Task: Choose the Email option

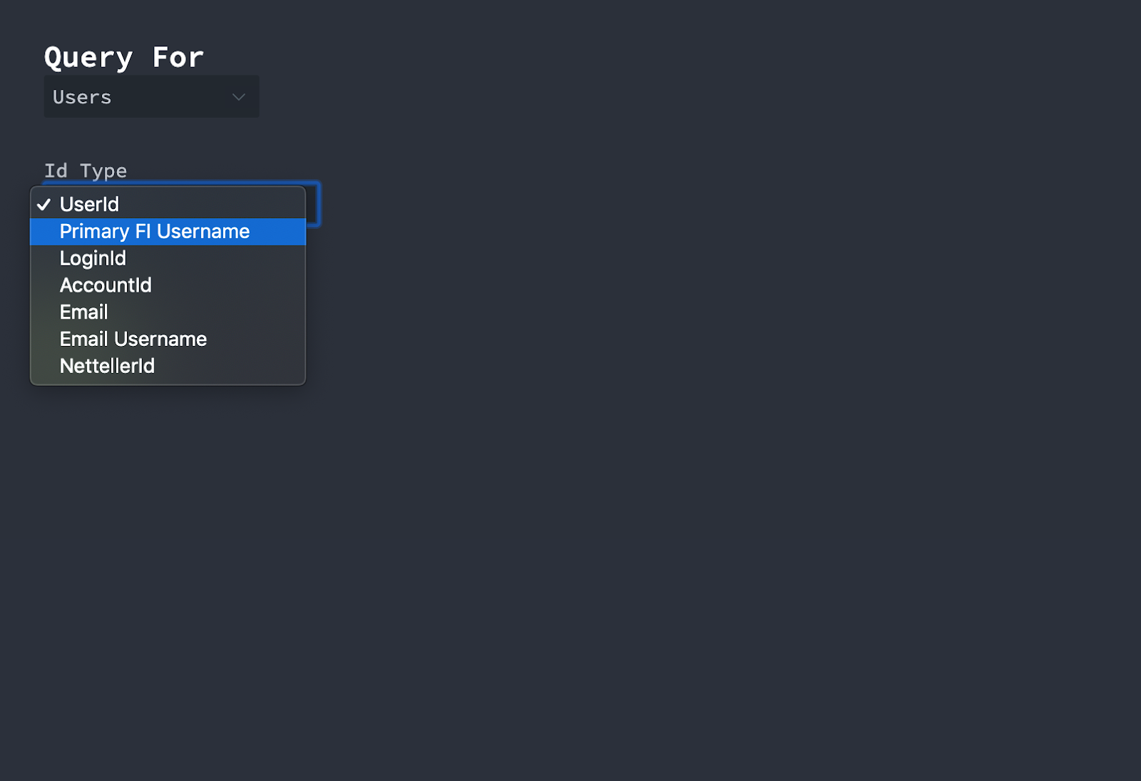Action: (x=84, y=312)
